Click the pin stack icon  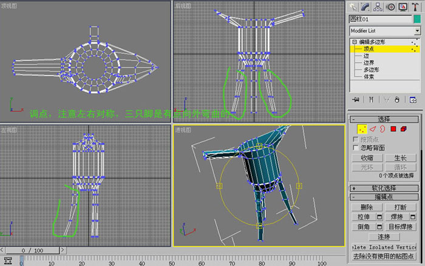point(356,100)
